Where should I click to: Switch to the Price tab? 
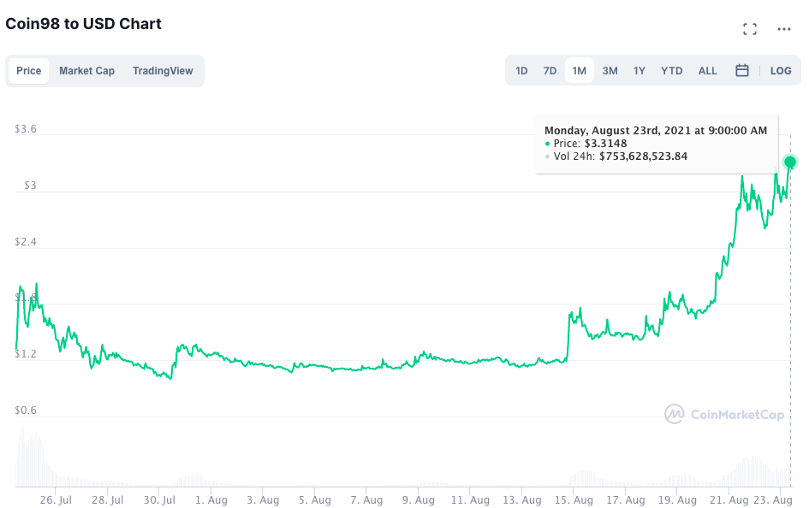[x=29, y=71]
